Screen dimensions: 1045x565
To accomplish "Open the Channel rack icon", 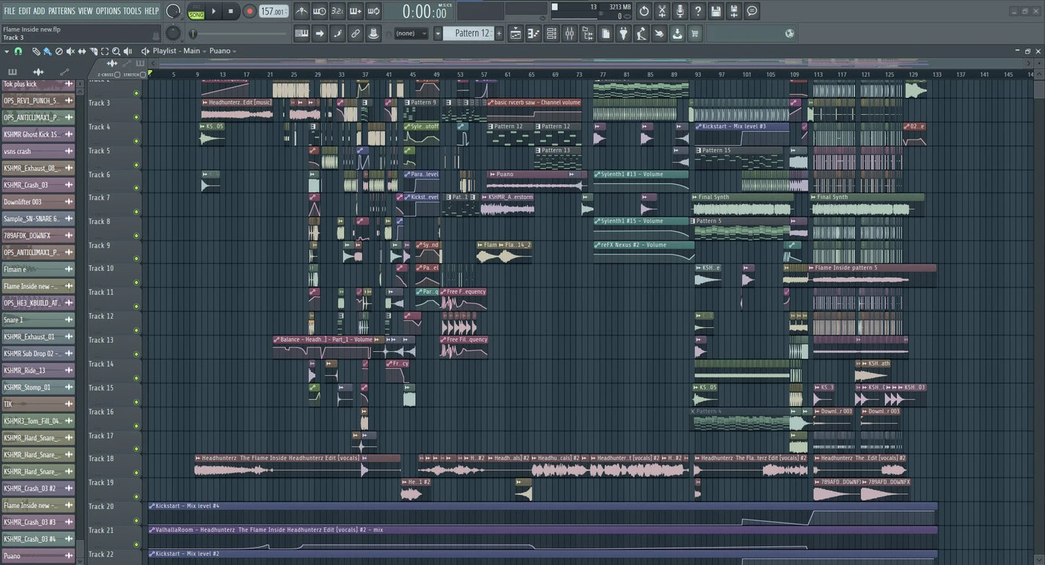I will tap(552, 33).
